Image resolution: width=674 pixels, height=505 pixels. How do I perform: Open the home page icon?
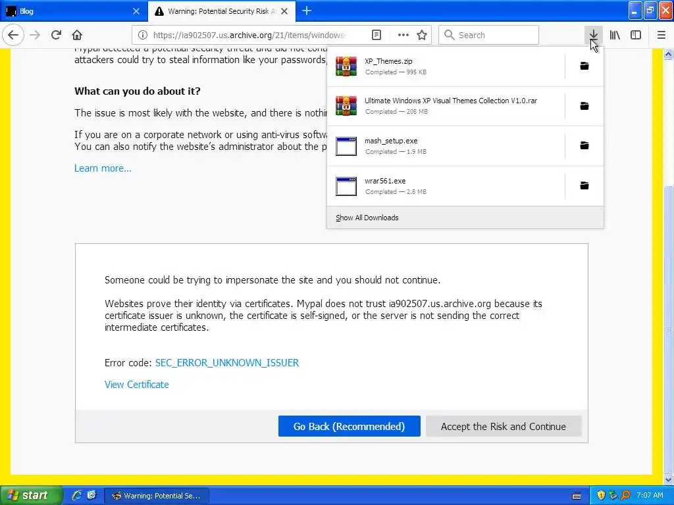tap(77, 35)
